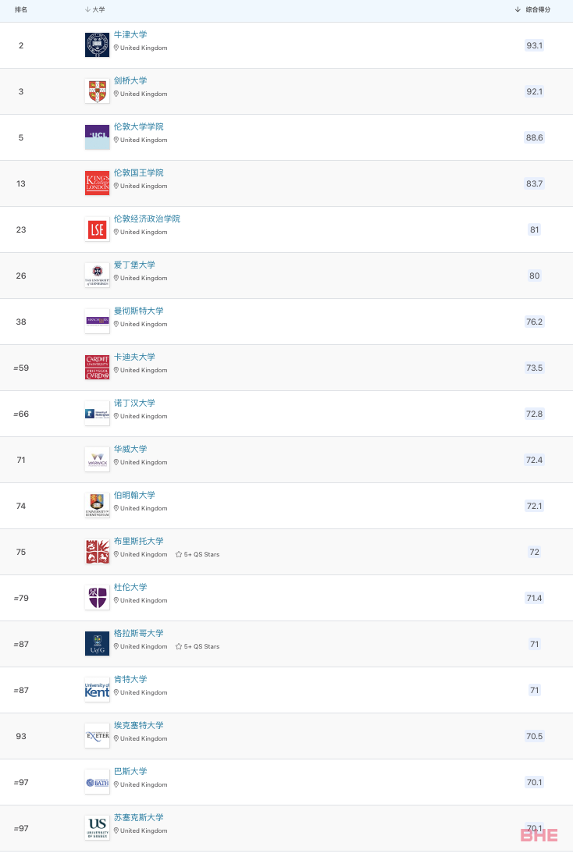Click the QS Stars icon for 布里斯托大学
Viewport: 573px width, 857px height.
(178, 554)
